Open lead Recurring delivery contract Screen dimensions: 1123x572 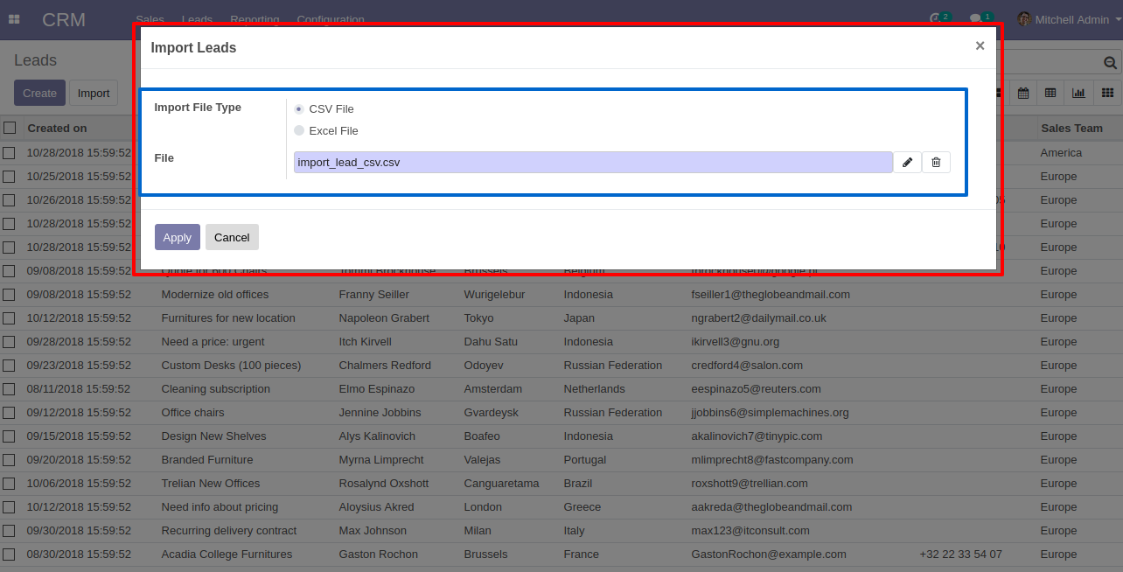tap(229, 531)
